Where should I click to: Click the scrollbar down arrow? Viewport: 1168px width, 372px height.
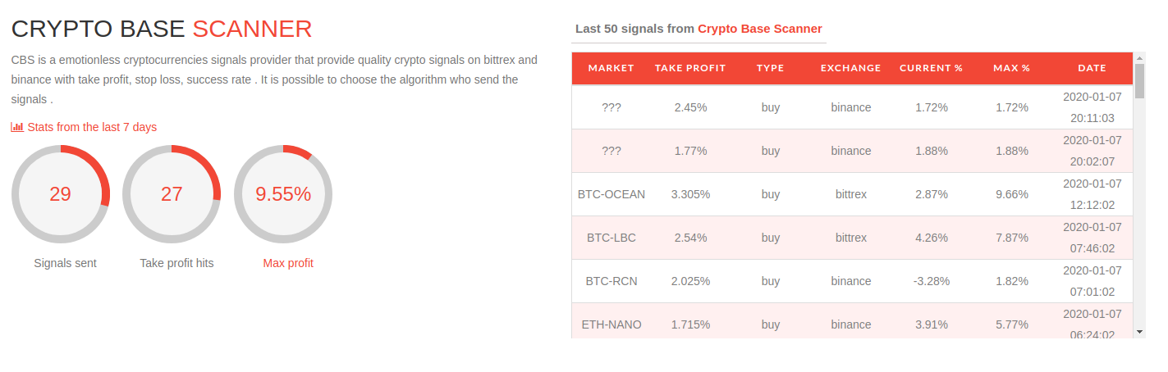pyautogui.click(x=1139, y=332)
